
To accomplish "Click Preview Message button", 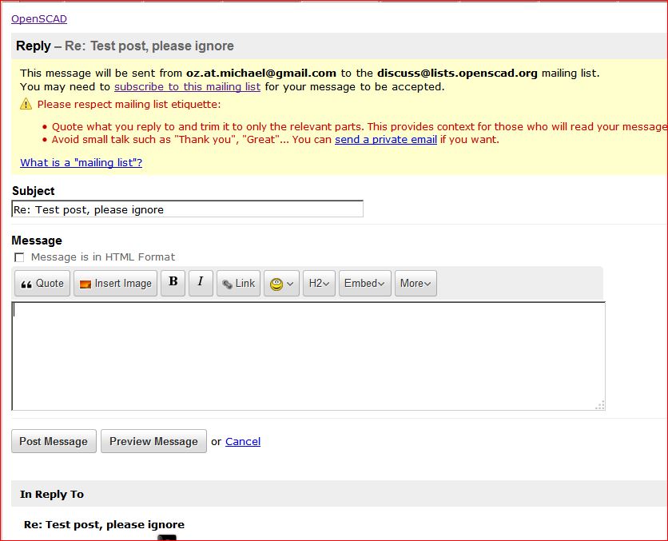I will pyautogui.click(x=153, y=441).
